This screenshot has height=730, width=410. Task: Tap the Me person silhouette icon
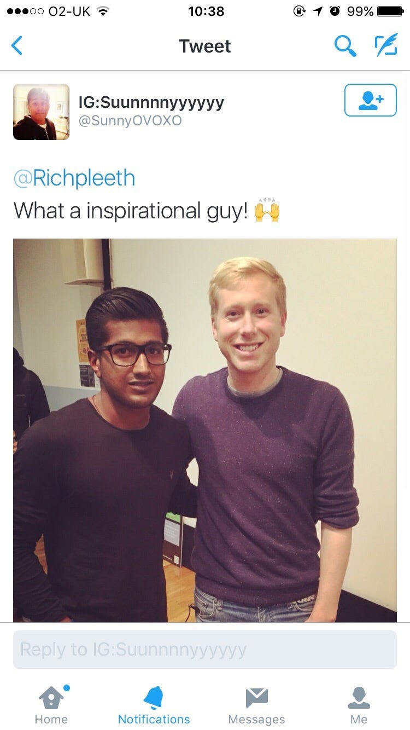(x=359, y=698)
